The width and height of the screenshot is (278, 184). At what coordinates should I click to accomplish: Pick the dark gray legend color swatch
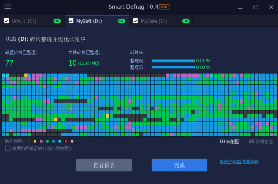(29, 141)
